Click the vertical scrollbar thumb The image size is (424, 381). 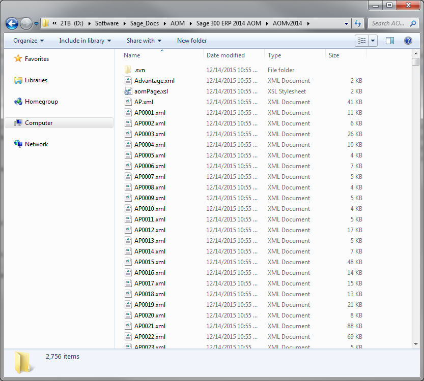coord(416,61)
